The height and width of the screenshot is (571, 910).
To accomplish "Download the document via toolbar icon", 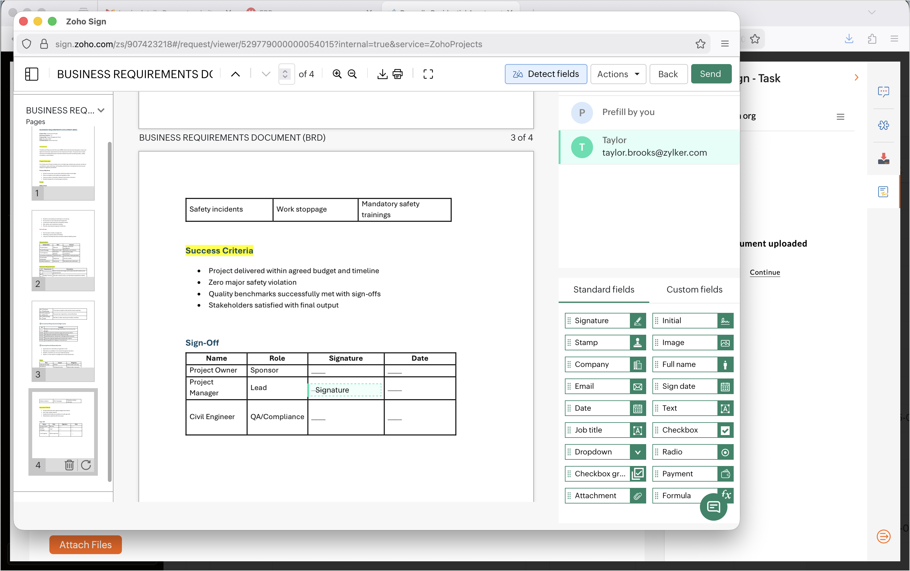I will coord(382,74).
